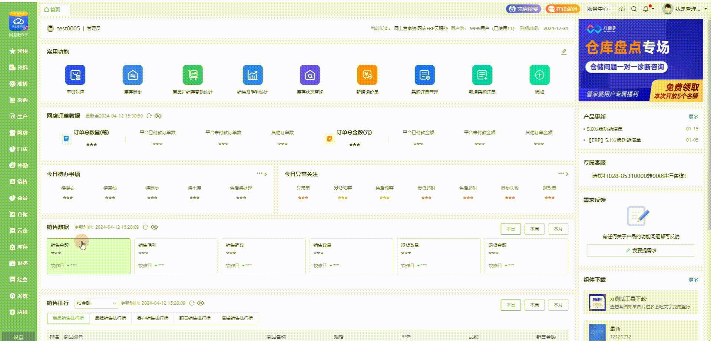
Task: Open the 库存同步 shortcut icon
Action: pyautogui.click(x=133, y=75)
